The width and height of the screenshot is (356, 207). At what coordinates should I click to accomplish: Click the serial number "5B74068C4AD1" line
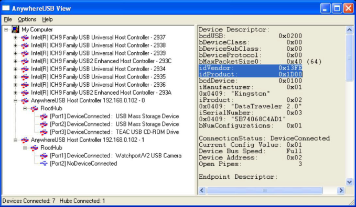(242, 119)
